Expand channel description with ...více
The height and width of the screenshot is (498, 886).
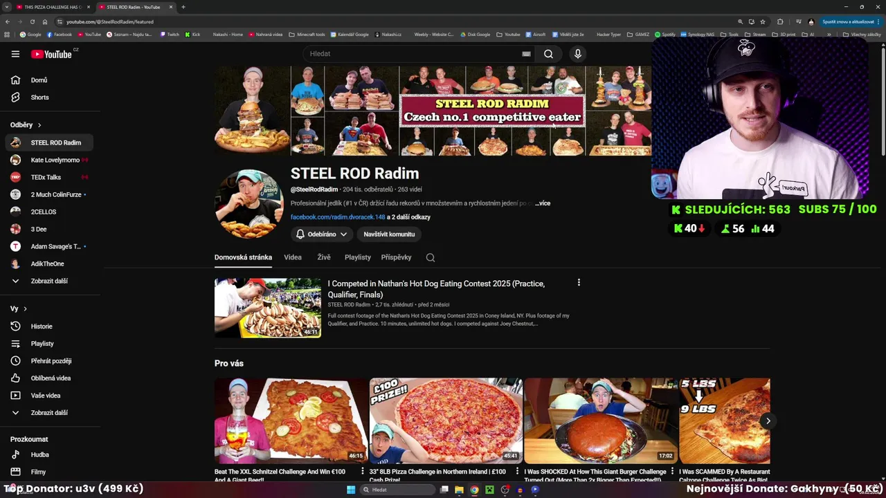pos(543,203)
